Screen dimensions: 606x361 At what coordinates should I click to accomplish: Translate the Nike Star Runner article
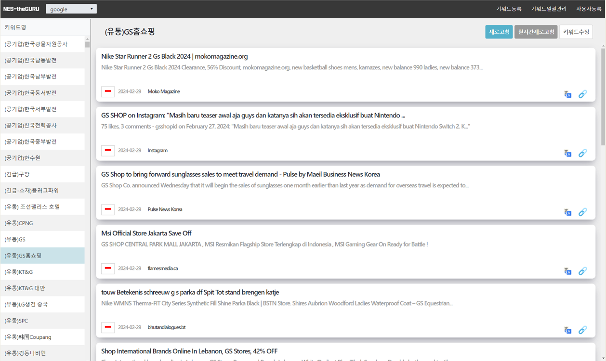tap(568, 94)
